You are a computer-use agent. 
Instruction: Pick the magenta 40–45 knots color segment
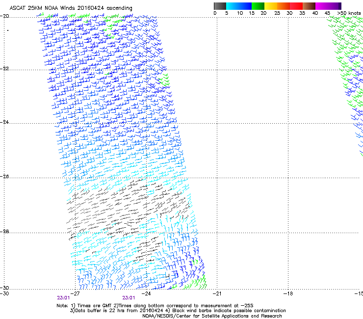click(x=322, y=6)
